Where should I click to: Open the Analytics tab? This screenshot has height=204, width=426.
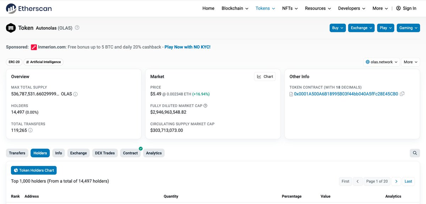click(x=154, y=153)
